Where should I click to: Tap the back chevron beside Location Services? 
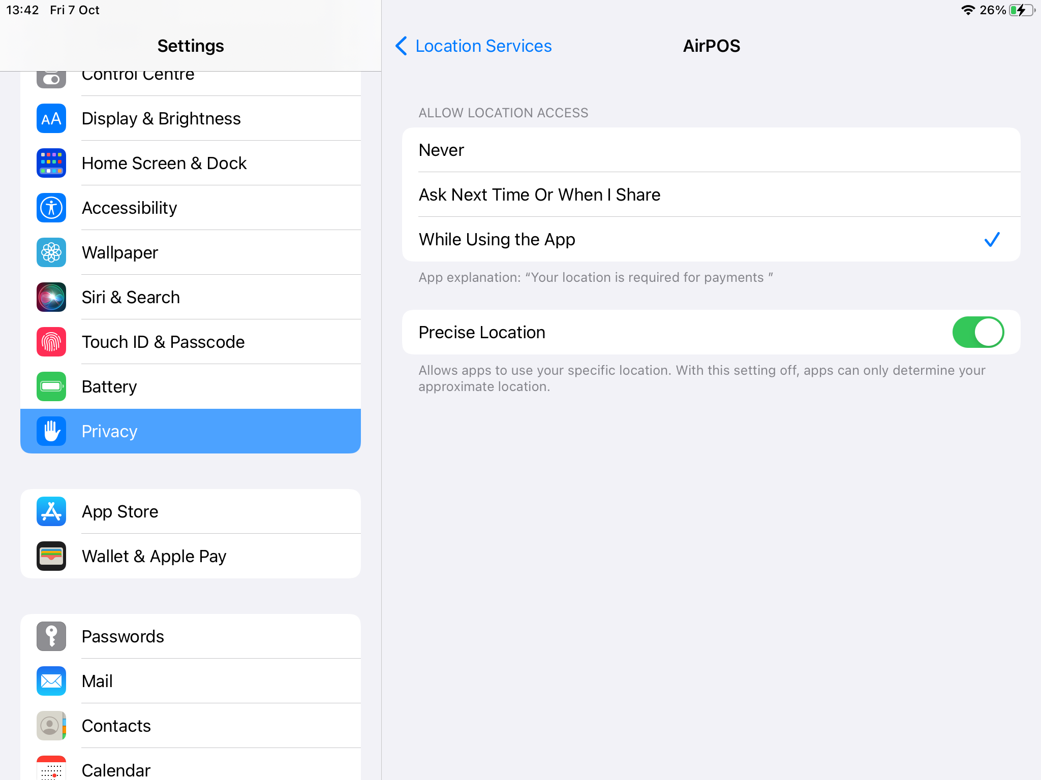coord(401,46)
